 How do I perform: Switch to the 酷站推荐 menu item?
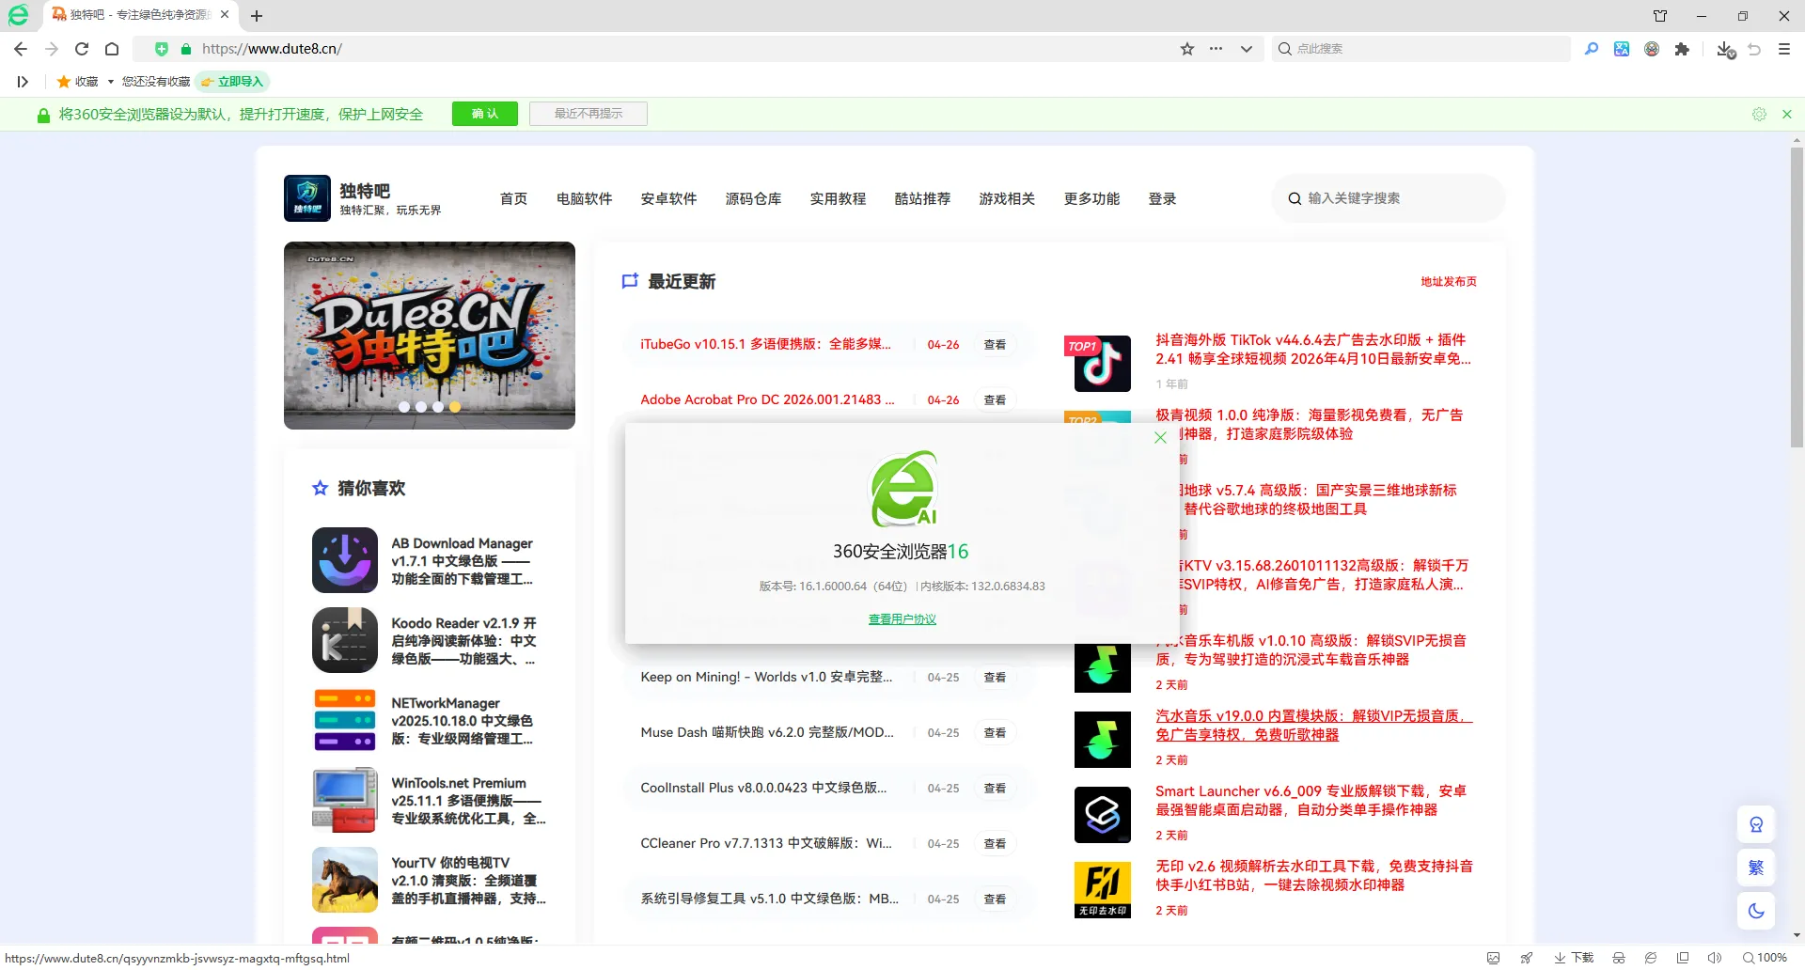coord(922,198)
